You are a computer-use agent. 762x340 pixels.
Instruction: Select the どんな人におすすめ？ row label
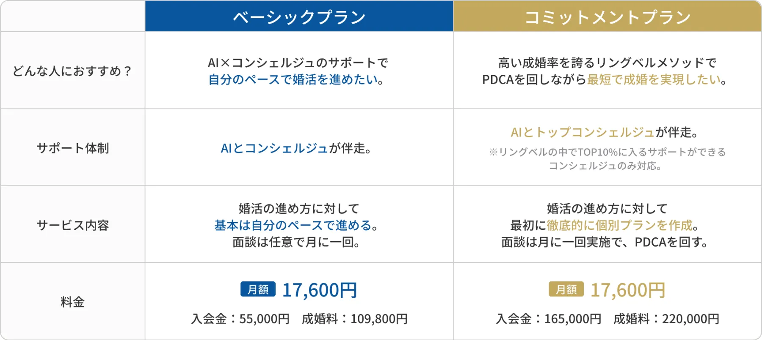coord(72,71)
